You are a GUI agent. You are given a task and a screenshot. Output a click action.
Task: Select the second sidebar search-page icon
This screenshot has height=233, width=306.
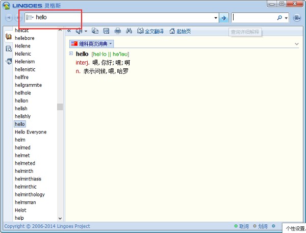8,48
